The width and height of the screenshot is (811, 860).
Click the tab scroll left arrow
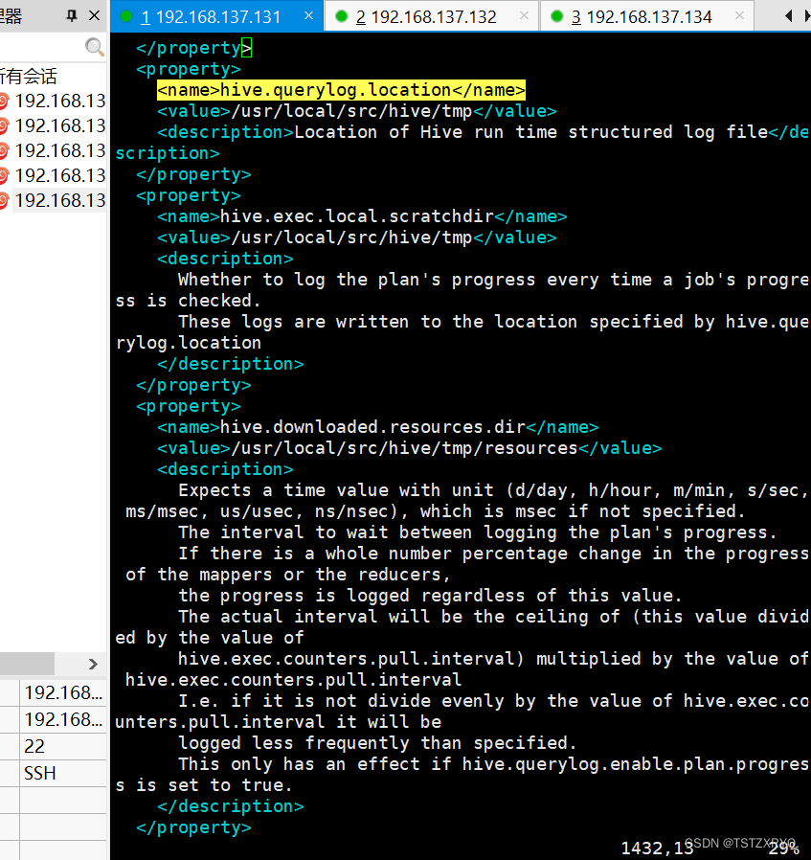click(x=788, y=16)
